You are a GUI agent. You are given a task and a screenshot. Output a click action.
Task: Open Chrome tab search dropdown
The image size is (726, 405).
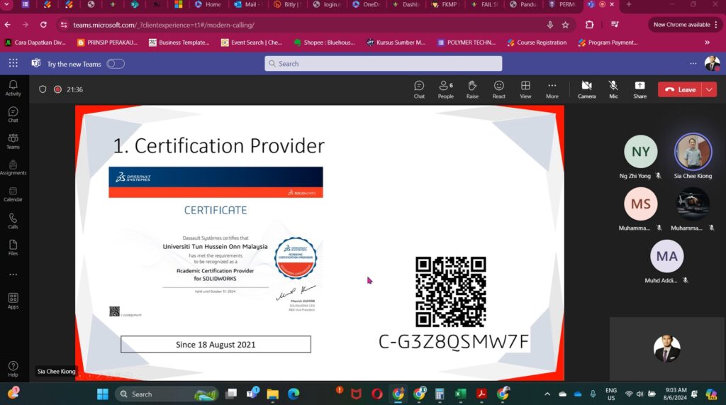[6, 5]
